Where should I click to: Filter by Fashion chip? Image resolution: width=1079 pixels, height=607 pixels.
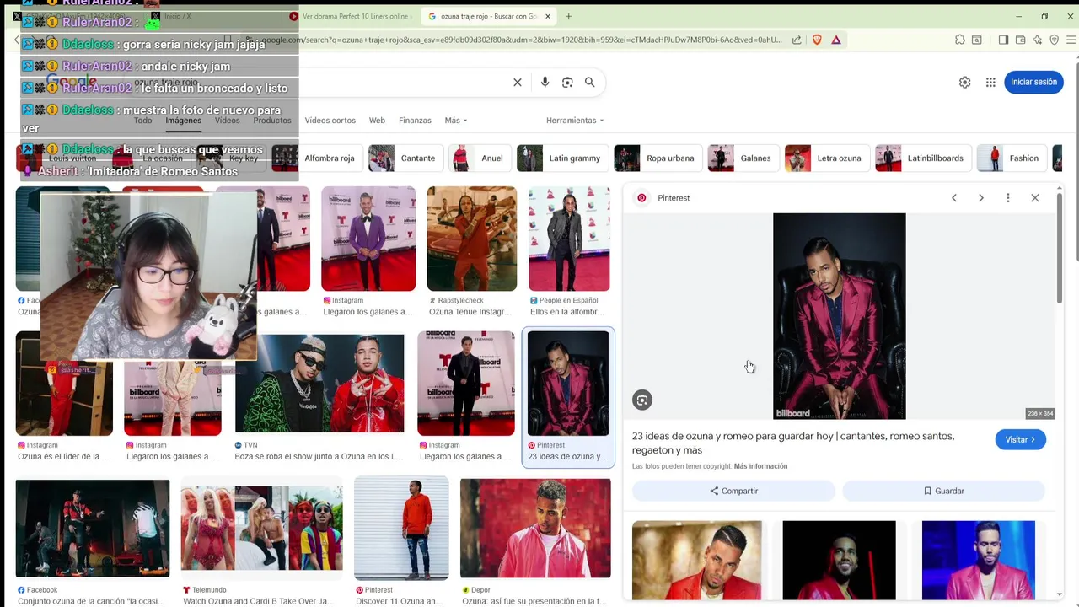click(1011, 158)
